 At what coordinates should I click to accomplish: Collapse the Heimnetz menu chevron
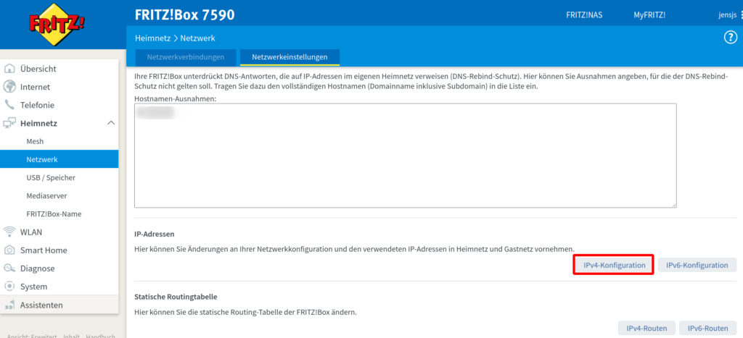pyautogui.click(x=111, y=123)
